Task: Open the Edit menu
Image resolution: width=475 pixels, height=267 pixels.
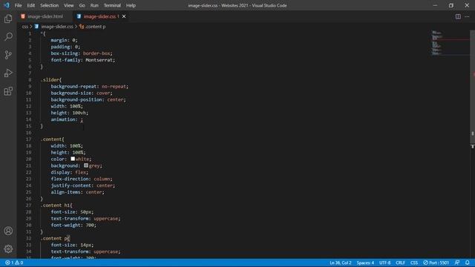Action: 31,5
